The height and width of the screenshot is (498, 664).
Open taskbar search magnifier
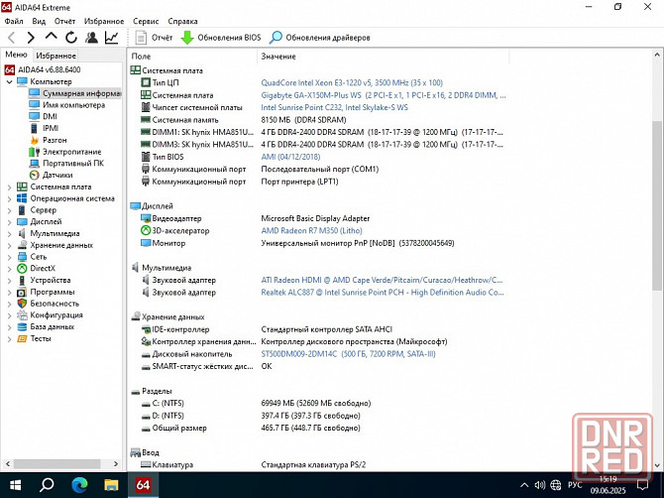pos(47,484)
